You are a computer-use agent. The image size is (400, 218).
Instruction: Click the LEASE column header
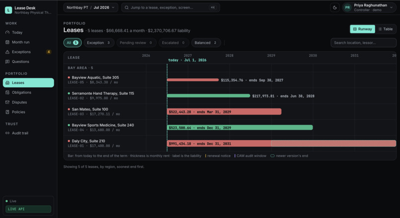point(74,57)
